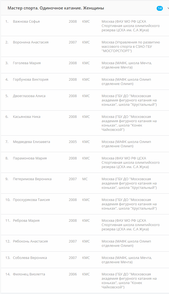Click the name Медведева Елизавета

click(31, 142)
